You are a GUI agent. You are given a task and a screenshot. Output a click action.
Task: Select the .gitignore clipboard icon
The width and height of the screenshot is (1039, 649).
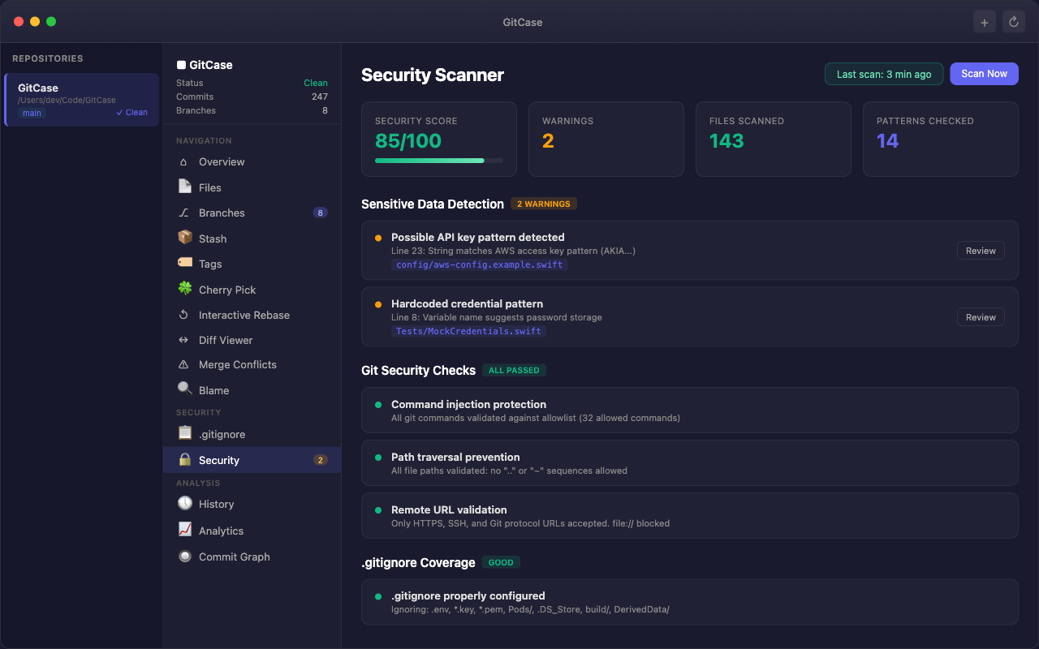(185, 433)
